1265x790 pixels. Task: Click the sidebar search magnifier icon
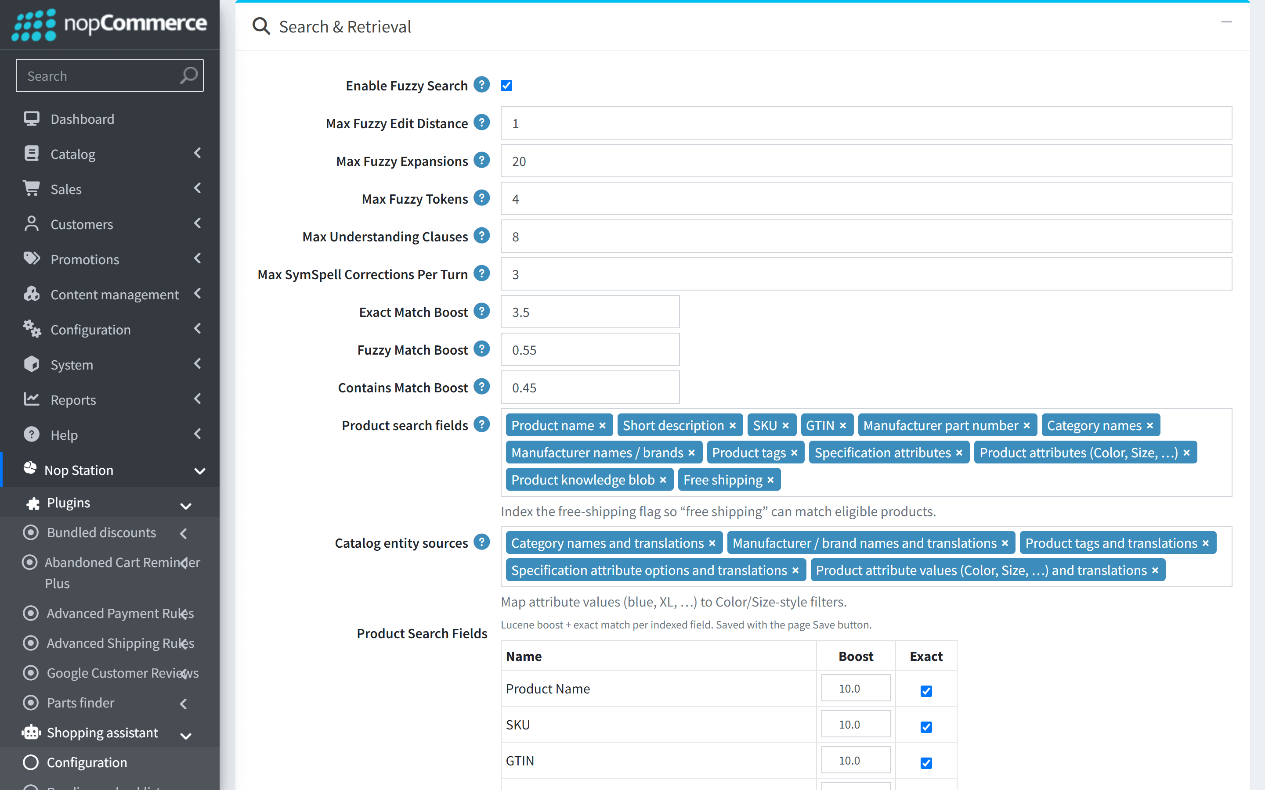pyautogui.click(x=189, y=76)
